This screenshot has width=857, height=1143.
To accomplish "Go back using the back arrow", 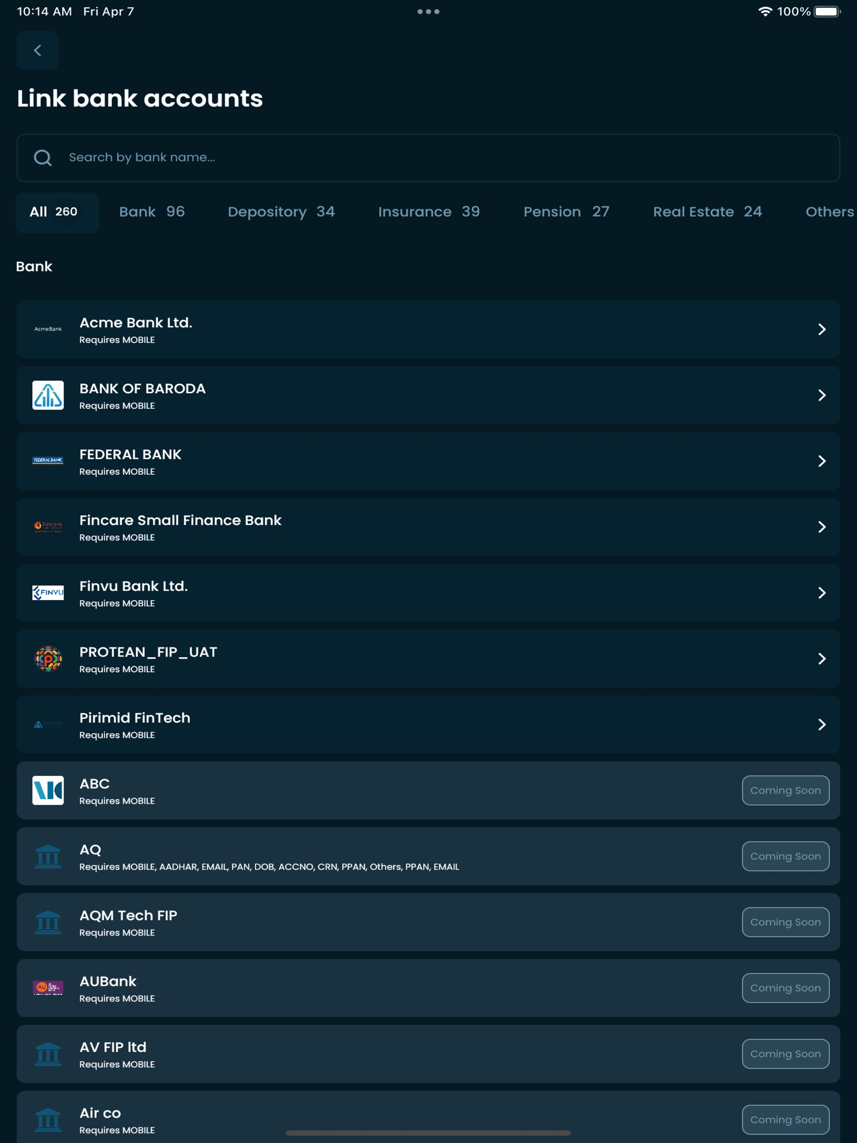I will click(x=37, y=50).
